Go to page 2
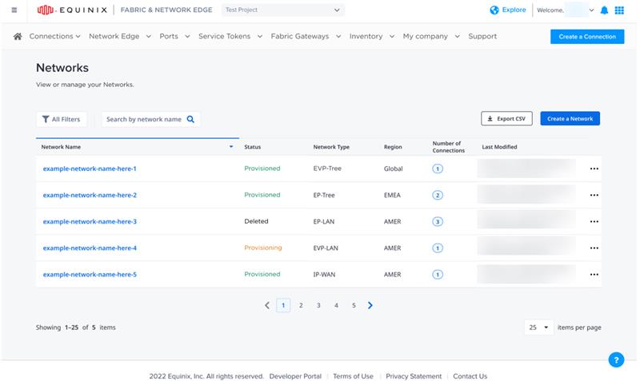This screenshot has height=381, width=640. pyautogui.click(x=301, y=305)
